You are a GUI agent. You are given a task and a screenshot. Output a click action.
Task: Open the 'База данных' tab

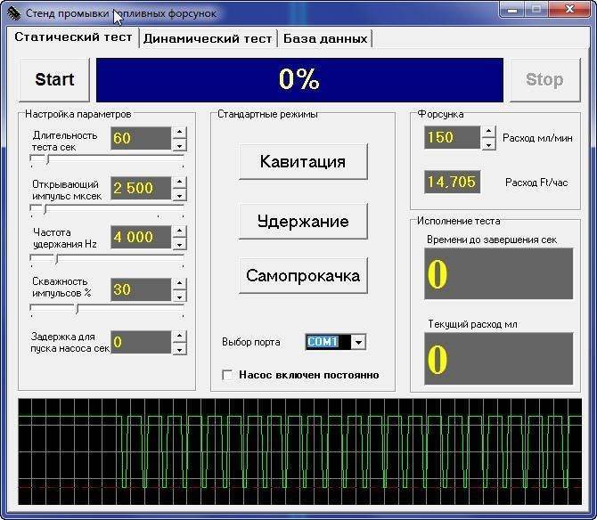pos(324,38)
